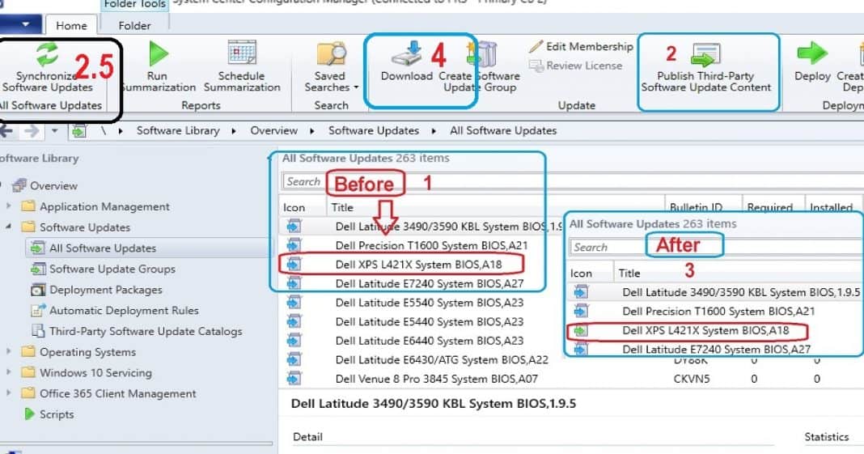Screen dimensions: 864x454
Task: Click Search field in After panel
Action: tap(716, 247)
